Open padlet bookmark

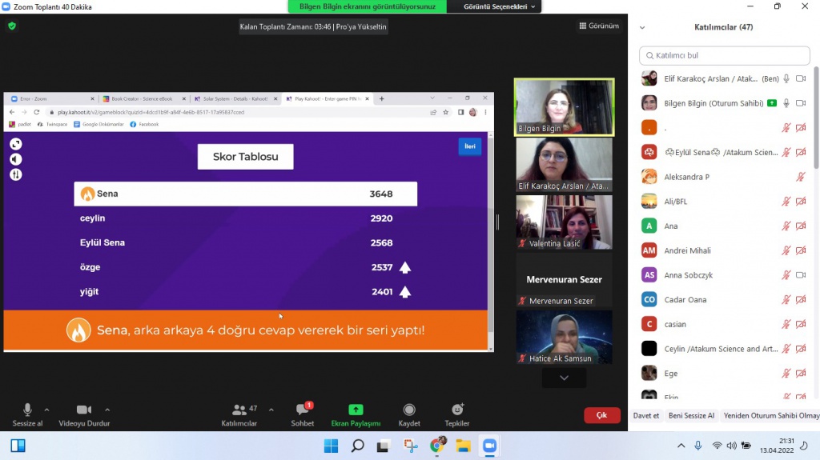pos(20,125)
